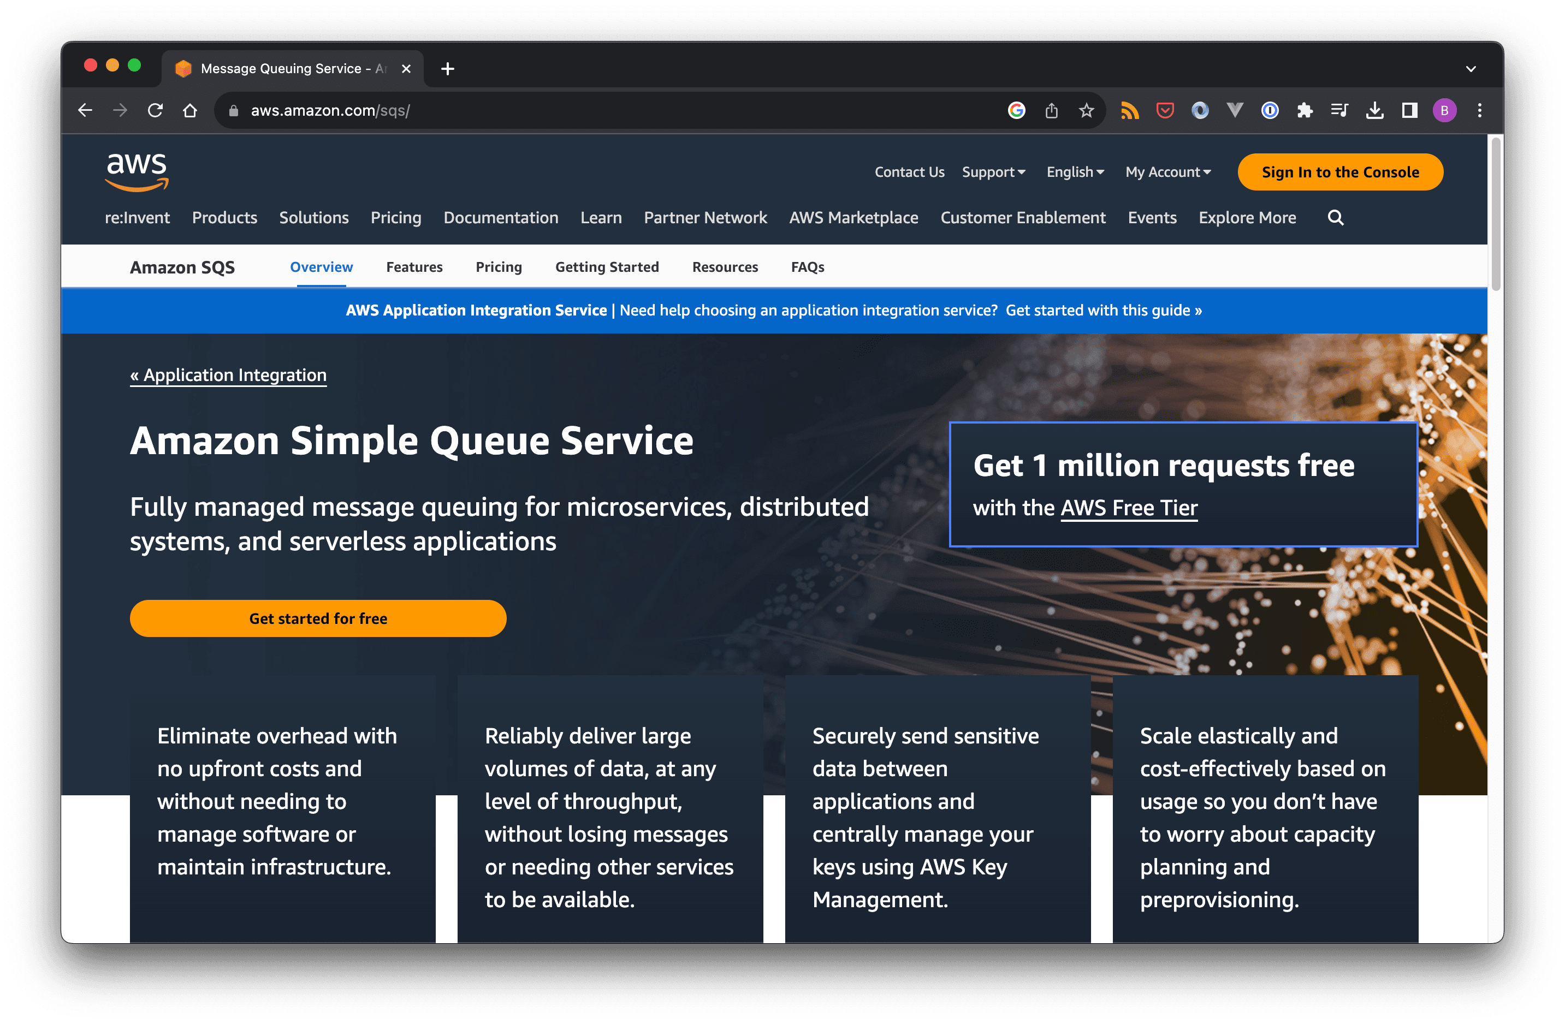
Task: Reload the page with the refresh icon
Action: pos(155,110)
